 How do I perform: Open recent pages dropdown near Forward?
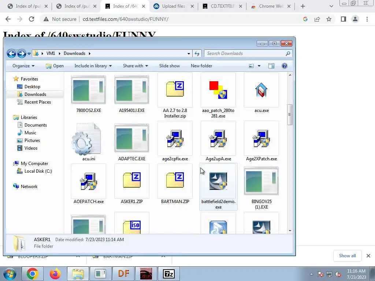click(29, 54)
